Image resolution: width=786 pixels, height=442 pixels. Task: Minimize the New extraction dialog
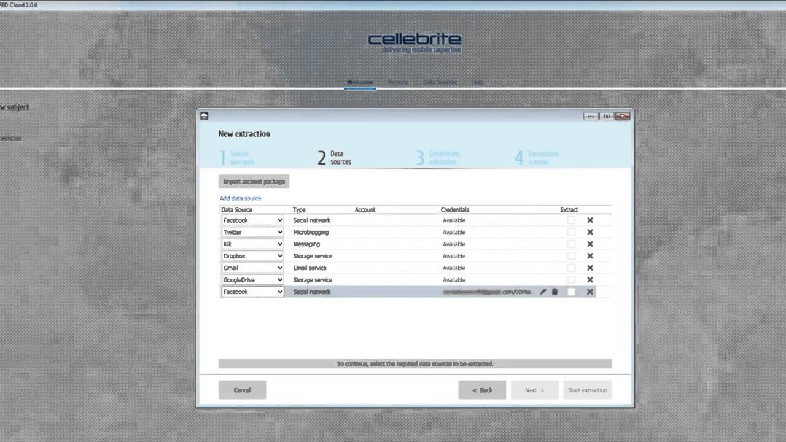(591, 116)
